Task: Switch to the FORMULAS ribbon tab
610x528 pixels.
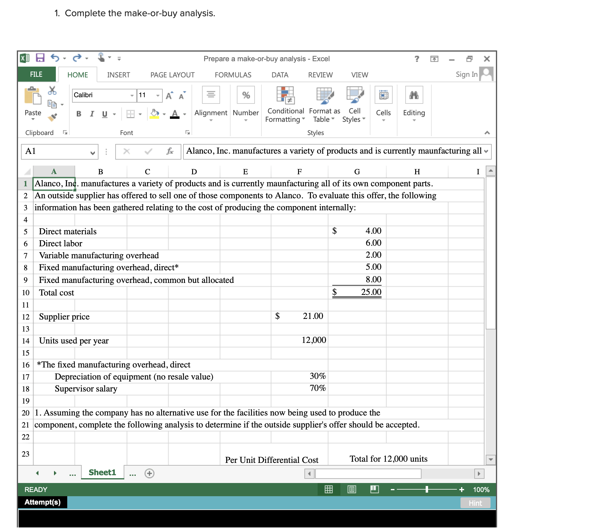Action: [x=233, y=74]
